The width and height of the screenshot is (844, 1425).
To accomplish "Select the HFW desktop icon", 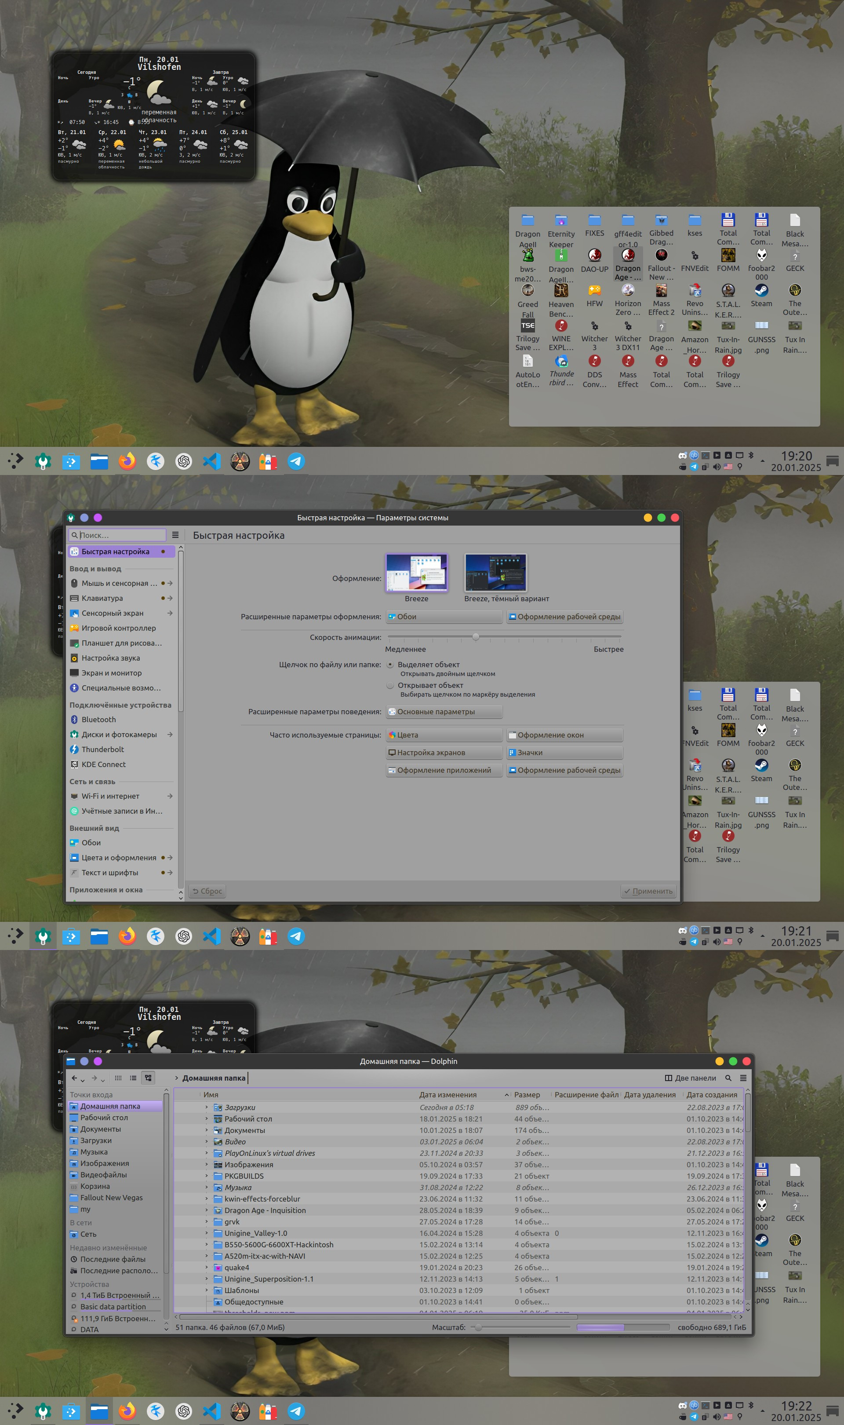I will [594, 296].
